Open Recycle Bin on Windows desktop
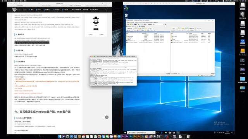248x139 pixels. 126,16
